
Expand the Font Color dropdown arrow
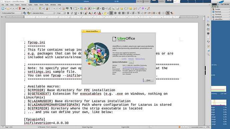[102, 13]
